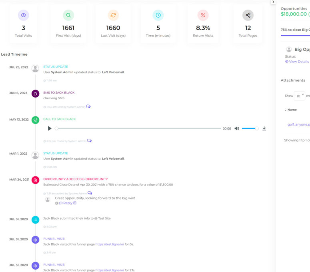310x272 pixels.
Task: Open the Show entries count dropdown
Action: tap(300, 96)
